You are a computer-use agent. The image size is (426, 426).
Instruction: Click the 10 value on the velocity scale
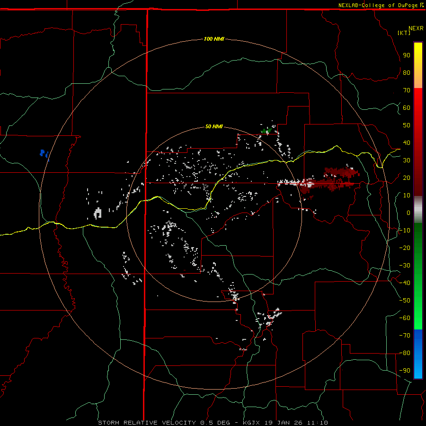(407, 195)
